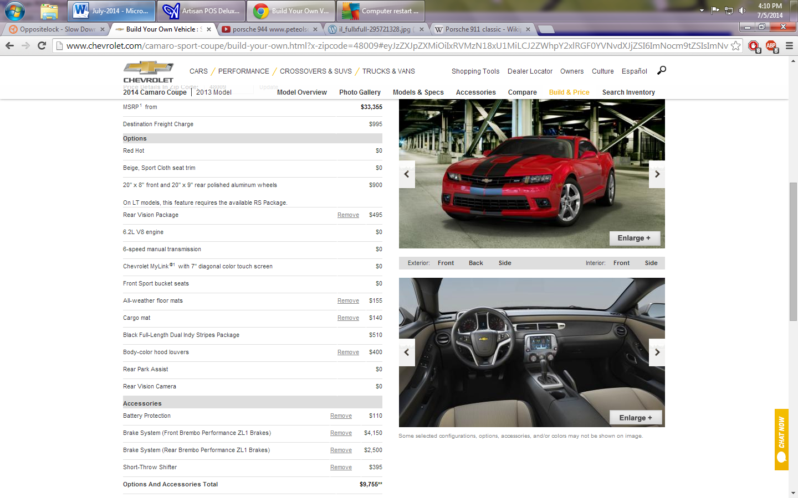Switch site to Español
The height and width of the screenshot is (498, 798).
tap(635, 71)
